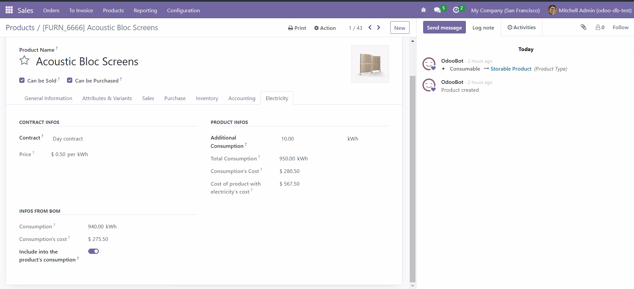Open the Print dropdown
The width and height of the screenshot is (634, 289).
[297, 28]
